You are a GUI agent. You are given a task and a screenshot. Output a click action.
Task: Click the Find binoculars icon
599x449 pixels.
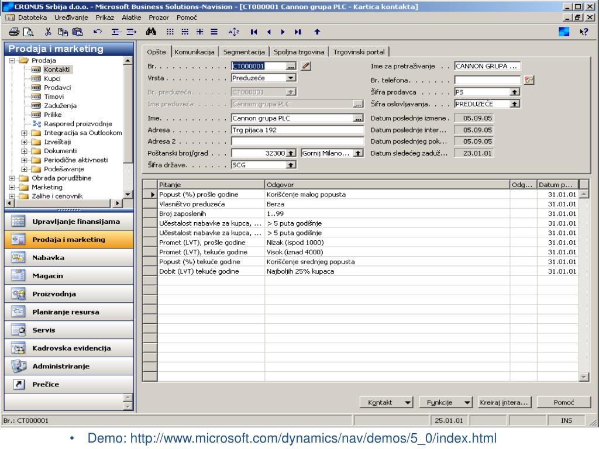click(x=151, y=32)
